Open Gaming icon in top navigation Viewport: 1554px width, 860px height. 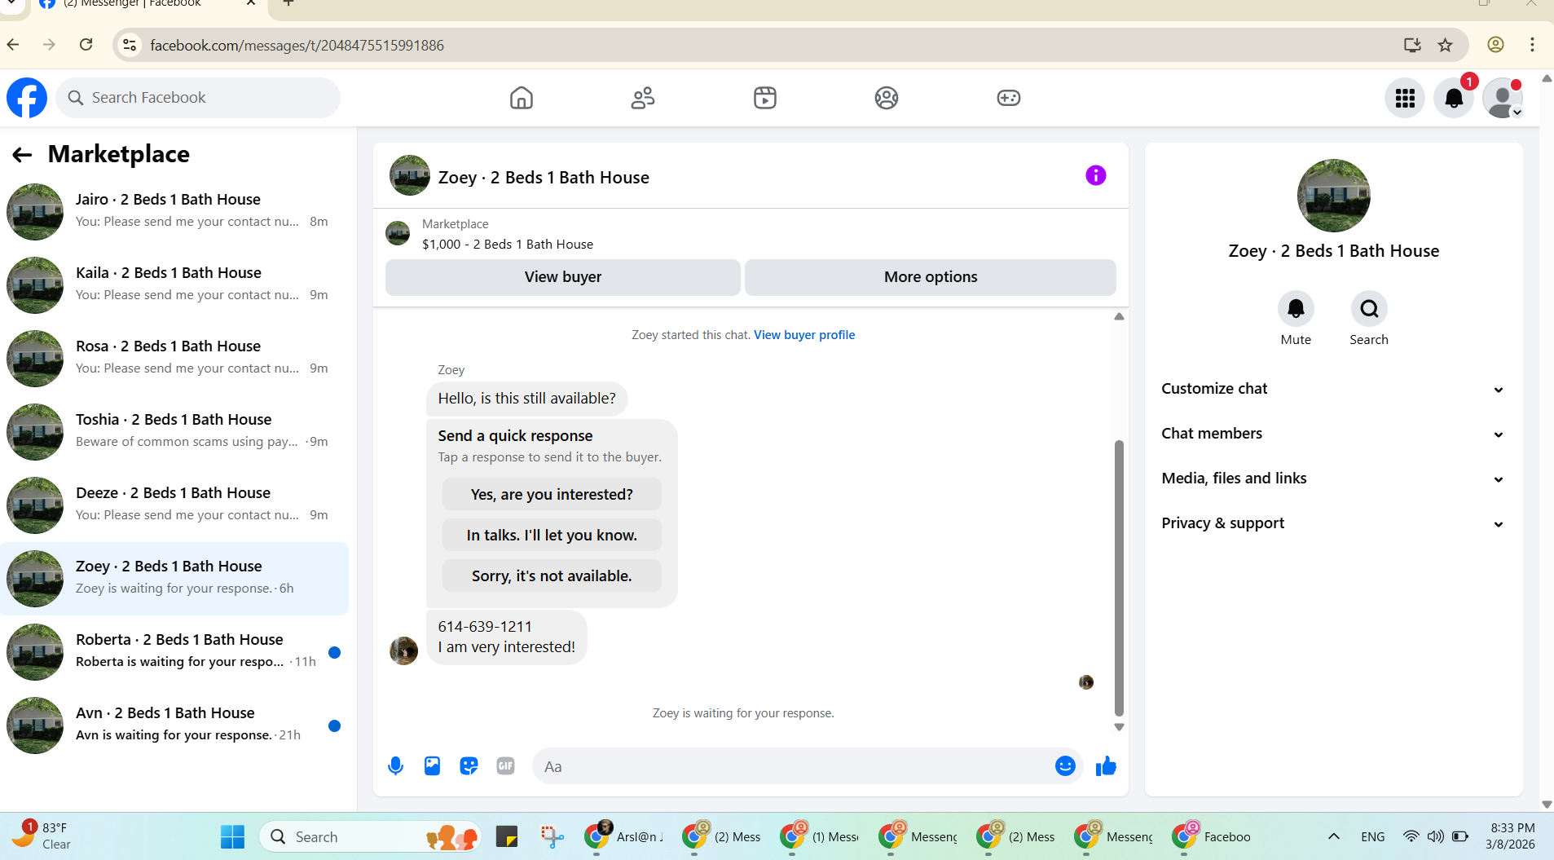click(1009, 98)
